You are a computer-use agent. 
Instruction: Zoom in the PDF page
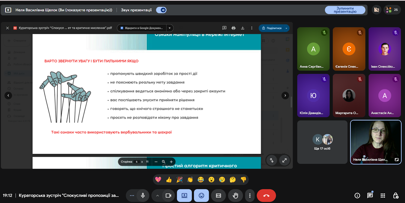click(171, 162)
